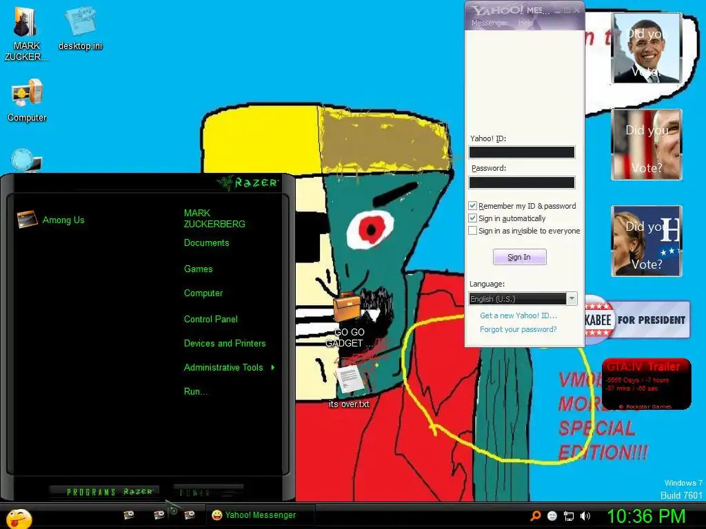Screen dimensions: 706x529
Task: Check Sign in as invisible to everyone
Action: (x=472, y=231)
